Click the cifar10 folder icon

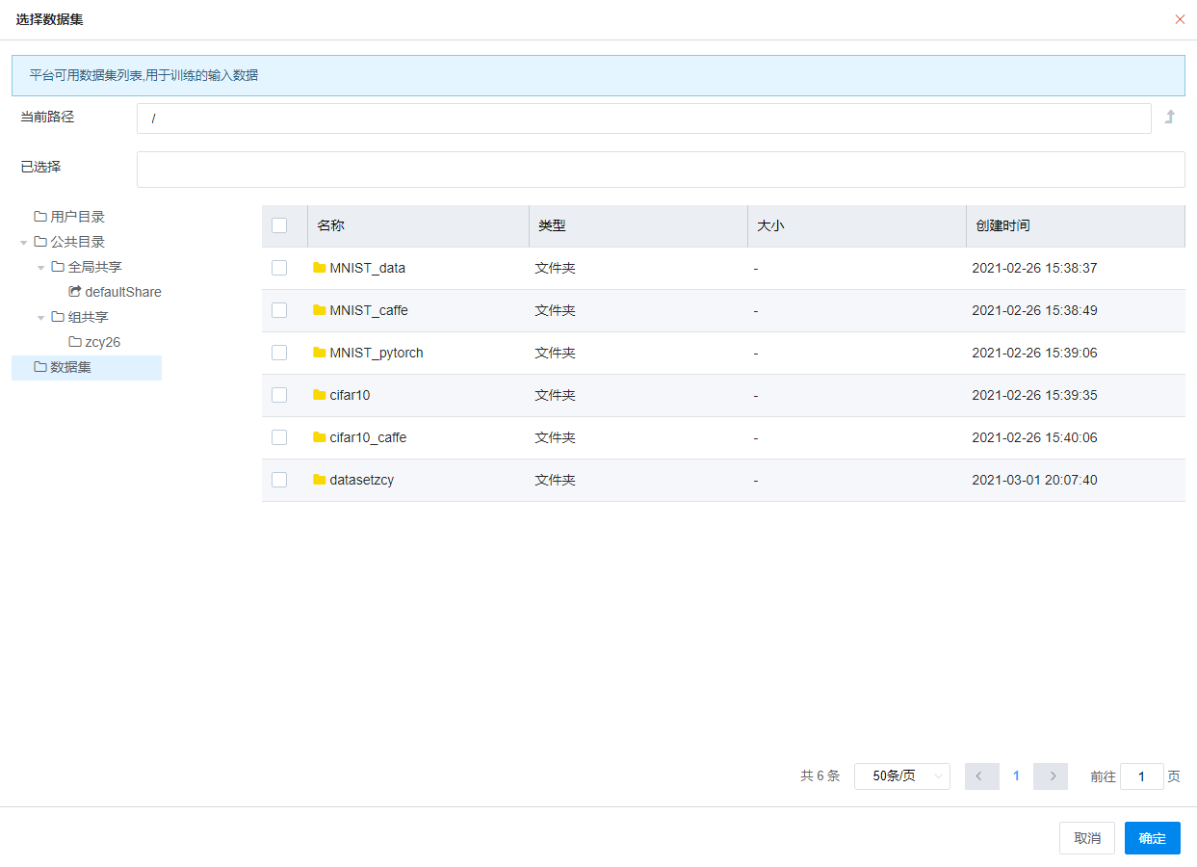click(x=320, y=395)
